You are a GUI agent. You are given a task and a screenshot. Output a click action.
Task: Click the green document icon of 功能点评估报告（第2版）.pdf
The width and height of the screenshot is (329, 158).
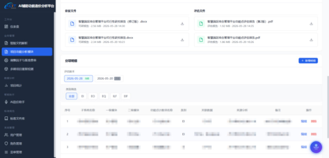point(201,24)
